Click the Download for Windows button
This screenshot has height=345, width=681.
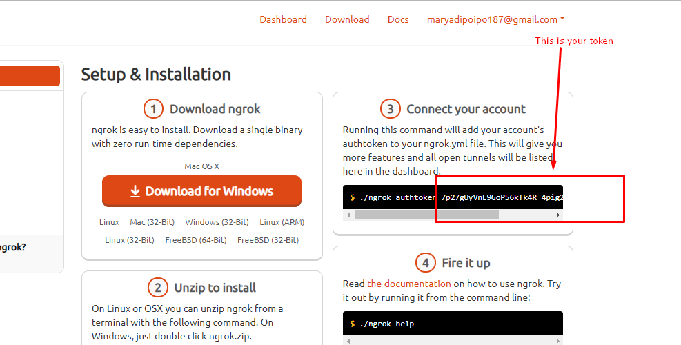point(201,191)
